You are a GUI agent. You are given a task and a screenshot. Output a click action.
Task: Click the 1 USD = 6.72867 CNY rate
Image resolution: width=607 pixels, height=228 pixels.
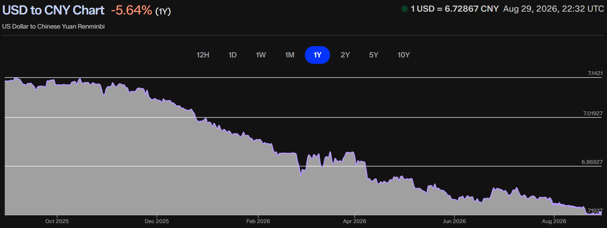click(455, 9)
